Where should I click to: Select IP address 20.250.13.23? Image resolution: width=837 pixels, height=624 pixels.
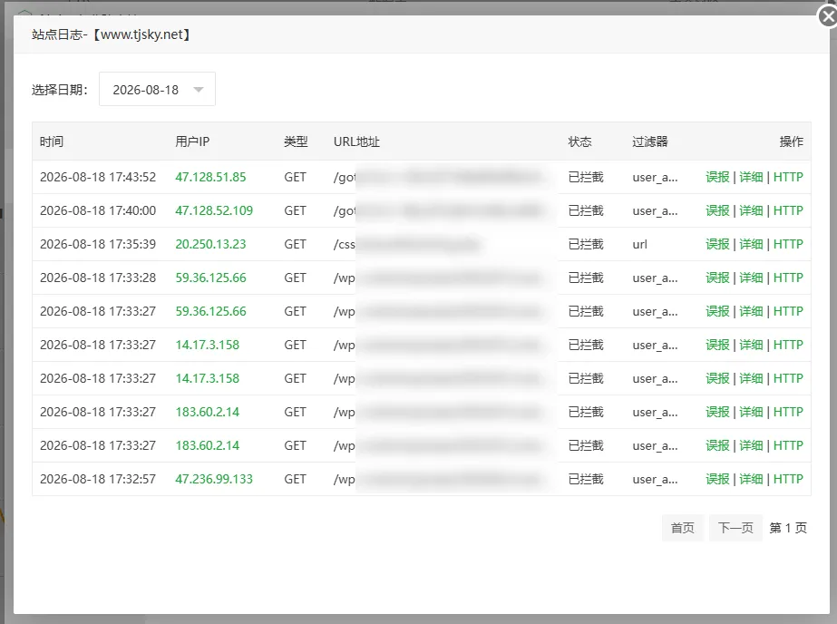tap(211, 245)
